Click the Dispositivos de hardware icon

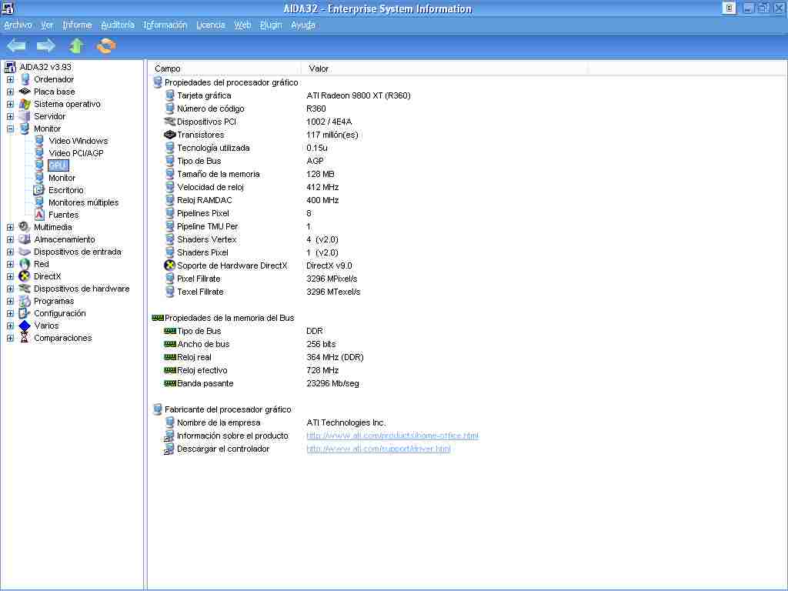tap(25, 289)
